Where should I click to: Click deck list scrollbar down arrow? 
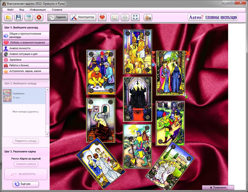(47, 135)
